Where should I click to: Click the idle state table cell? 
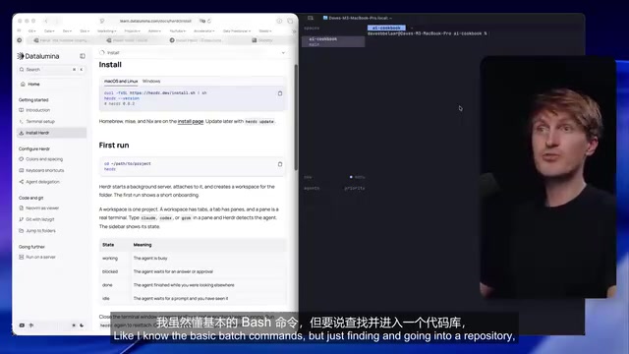[106, 299]
